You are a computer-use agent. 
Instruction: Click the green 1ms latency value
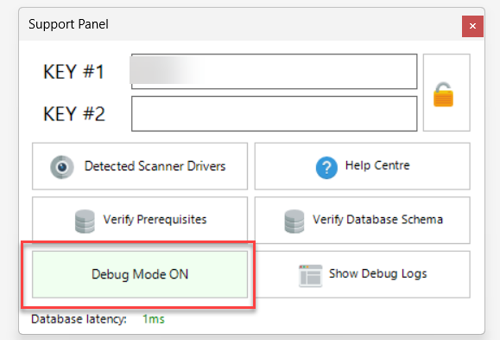(x=154, y=319)
